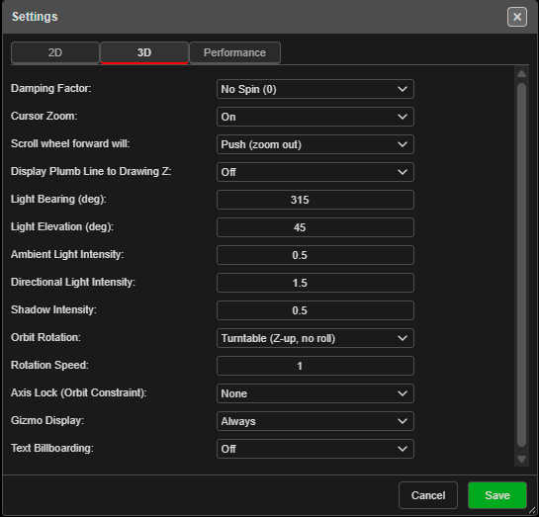Select the Shadow Intensity input box
This screenshot has height=517, width=539.
[315, 310]
